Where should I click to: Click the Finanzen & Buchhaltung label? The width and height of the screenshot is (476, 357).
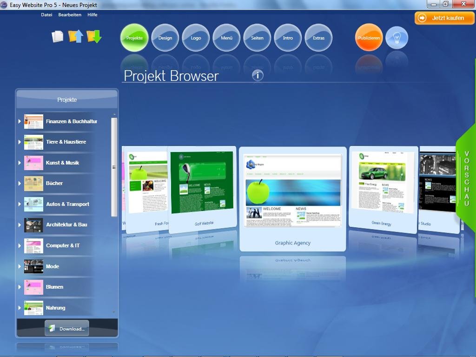coord(72,121)
